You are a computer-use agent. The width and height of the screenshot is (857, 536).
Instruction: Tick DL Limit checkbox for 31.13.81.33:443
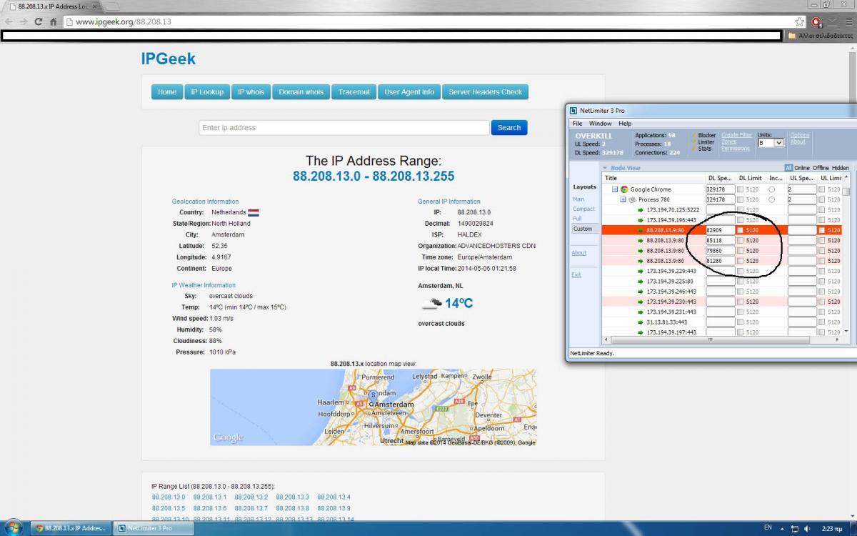[x=741, y=322]
